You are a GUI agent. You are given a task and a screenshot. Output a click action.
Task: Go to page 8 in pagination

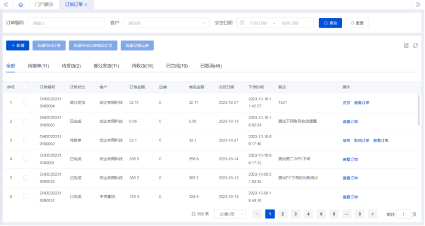359,214
